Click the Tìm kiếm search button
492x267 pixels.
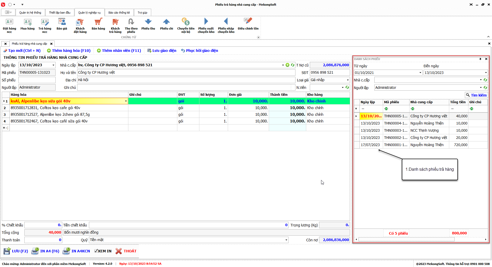(476, 95)
